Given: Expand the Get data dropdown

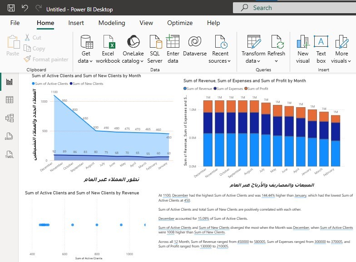Looking at the screenshot, I should 85,61.
